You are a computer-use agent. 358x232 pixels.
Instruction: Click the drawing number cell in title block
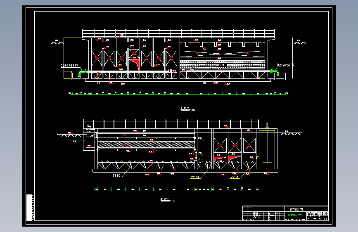click(x=320, y=219)
